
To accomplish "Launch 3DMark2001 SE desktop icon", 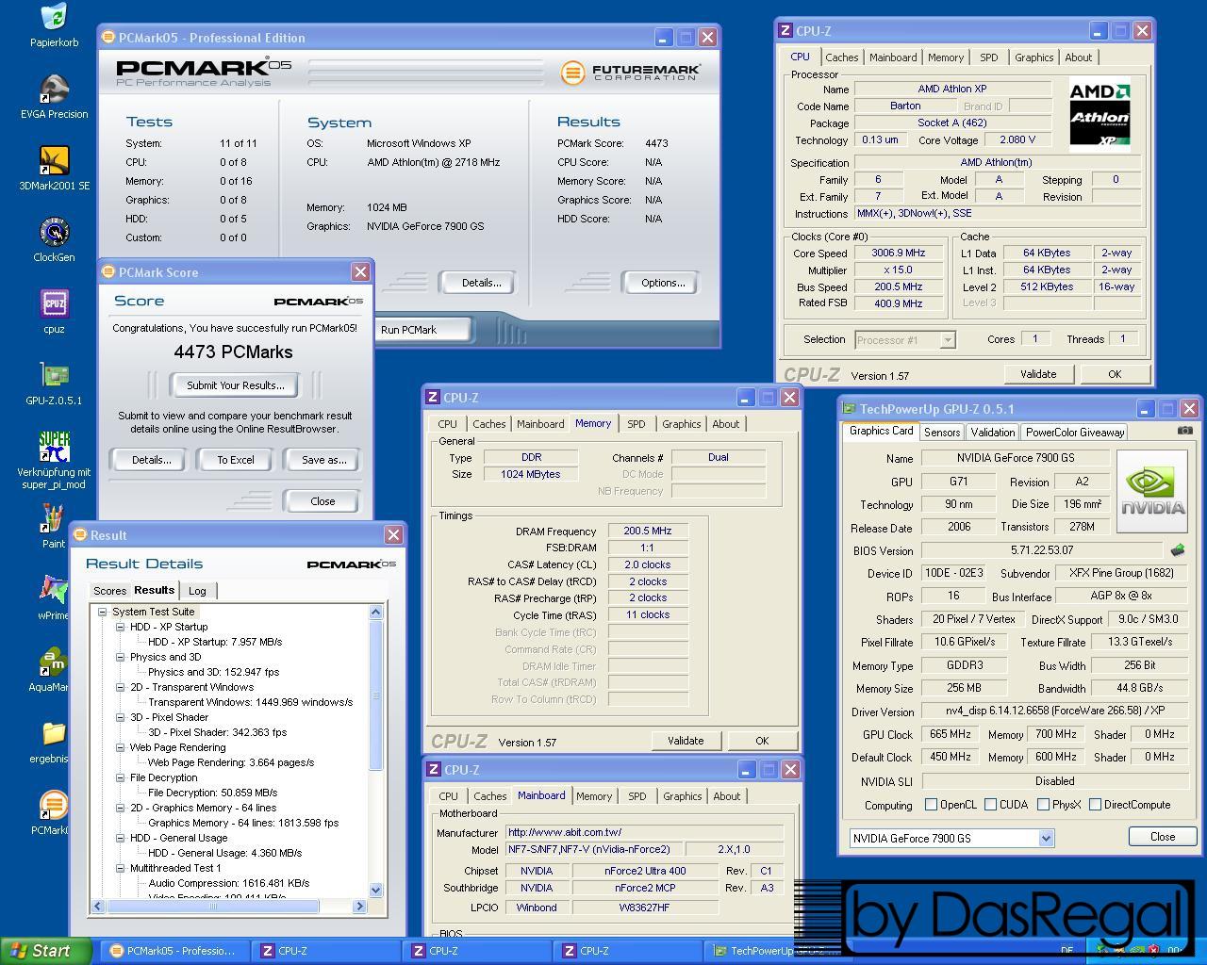I will point(54,161).
